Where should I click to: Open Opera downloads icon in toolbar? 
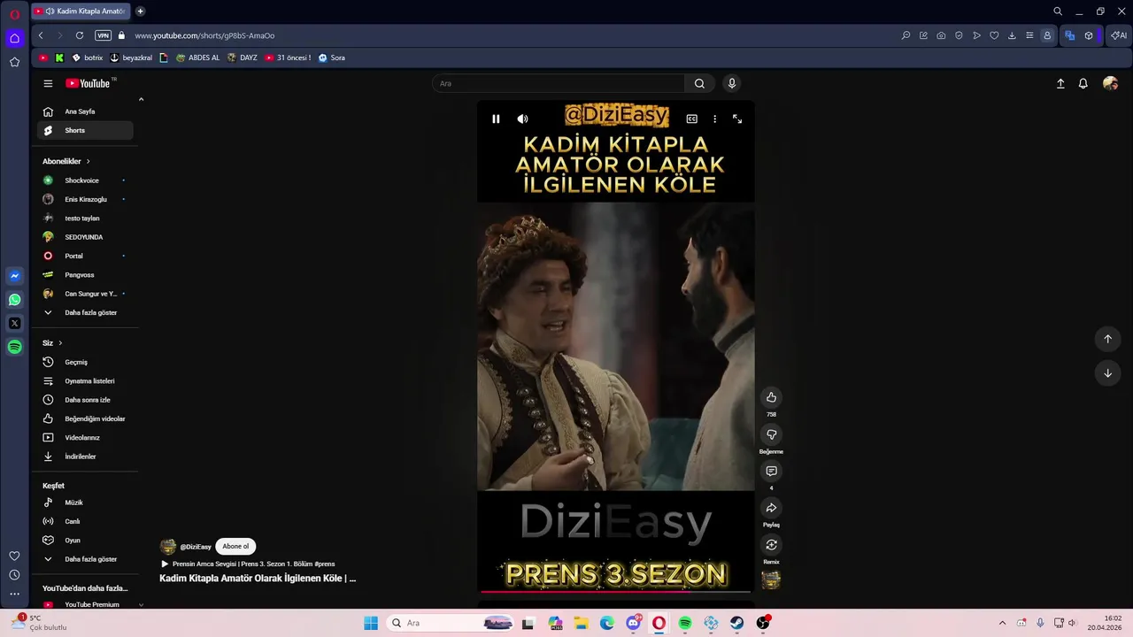(1012, 35)
